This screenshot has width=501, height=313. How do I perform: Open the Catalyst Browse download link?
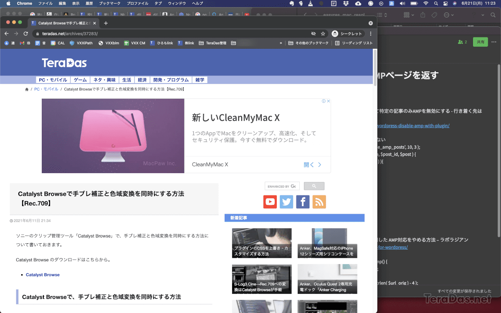pyautogui.click(x=43, y=275)
